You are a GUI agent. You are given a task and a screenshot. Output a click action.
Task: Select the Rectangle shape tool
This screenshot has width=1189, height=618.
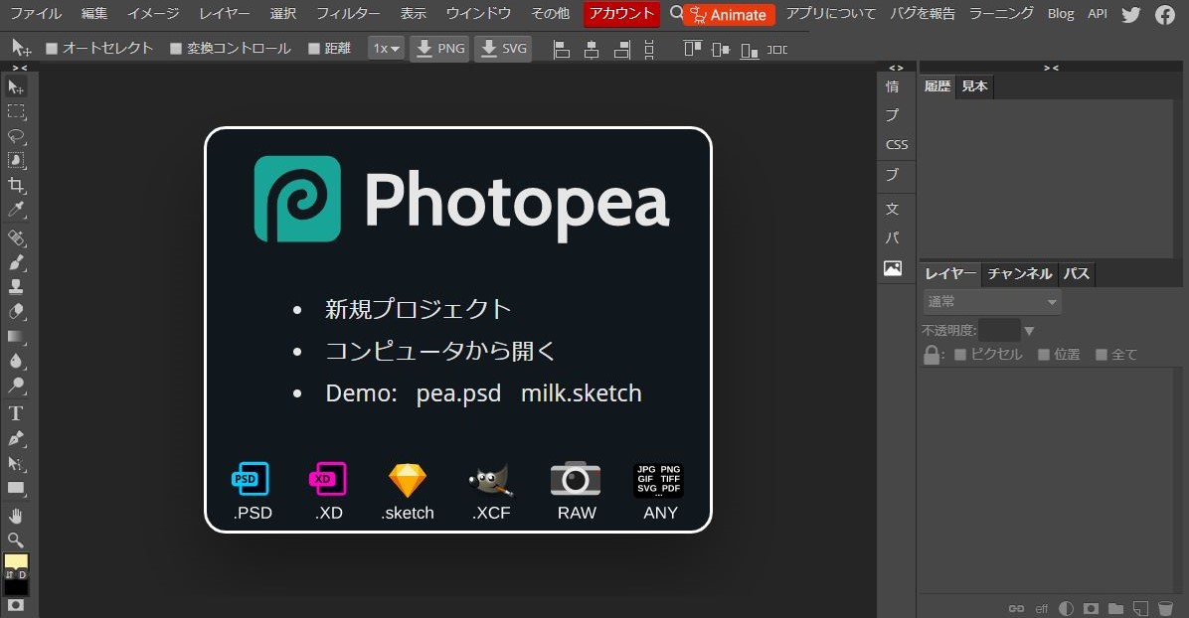pos(16,488)
